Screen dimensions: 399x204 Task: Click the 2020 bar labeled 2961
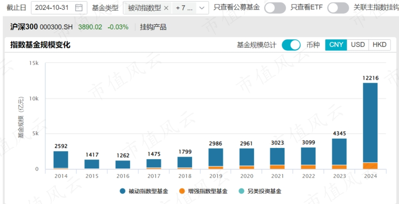coord(246,159)
